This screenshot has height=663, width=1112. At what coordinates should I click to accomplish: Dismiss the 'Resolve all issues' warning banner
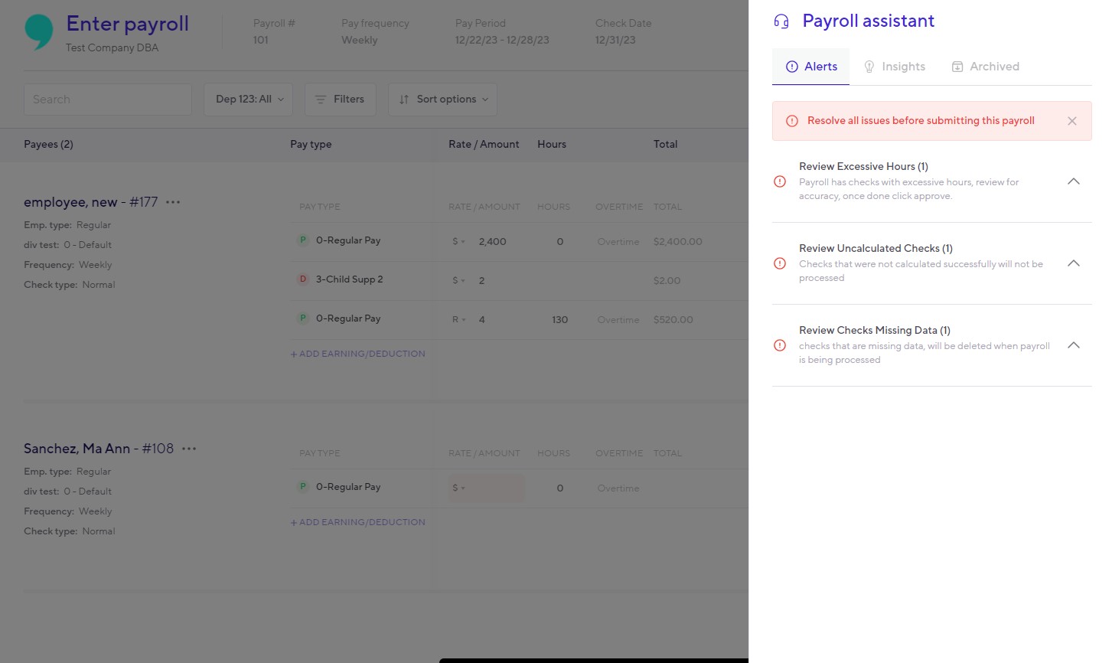[x=1072, y=121]
